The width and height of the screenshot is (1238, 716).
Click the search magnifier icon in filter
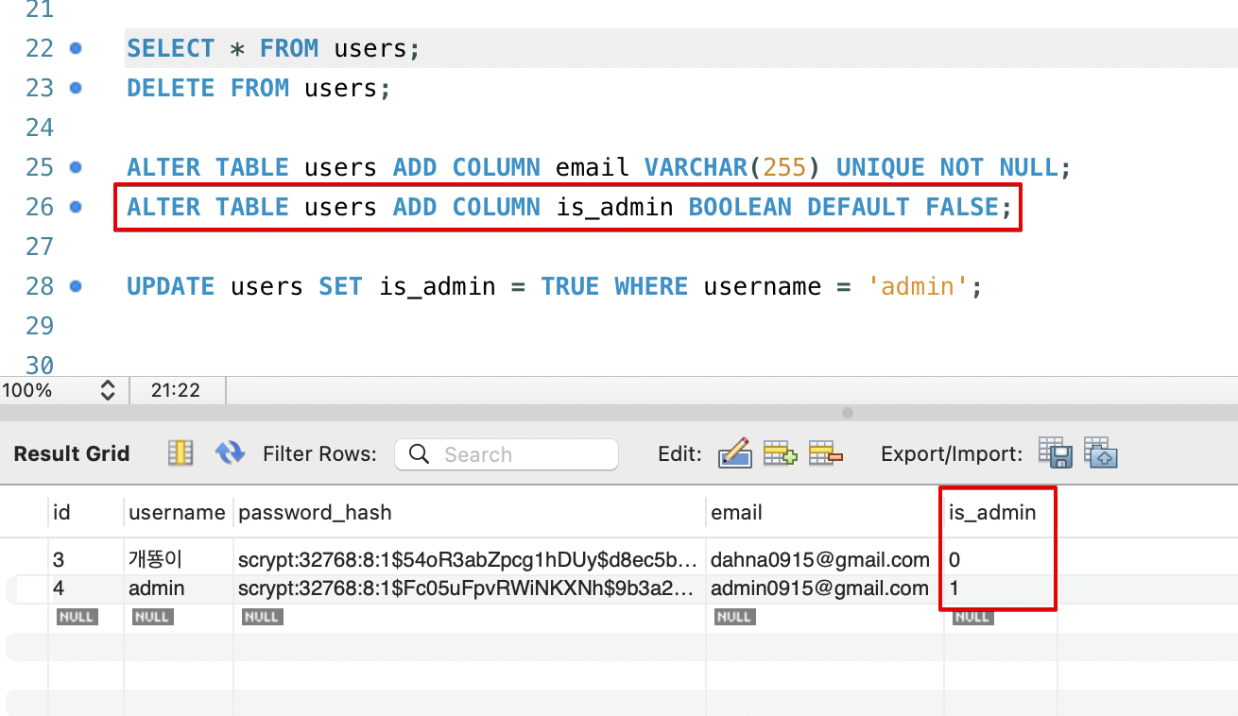tap(419, 454)
